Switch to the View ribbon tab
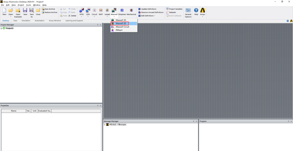293x151 pixels. pos(15,21)
